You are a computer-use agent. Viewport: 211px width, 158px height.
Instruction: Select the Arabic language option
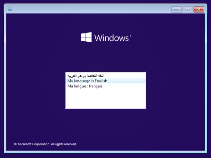point(105,76)
